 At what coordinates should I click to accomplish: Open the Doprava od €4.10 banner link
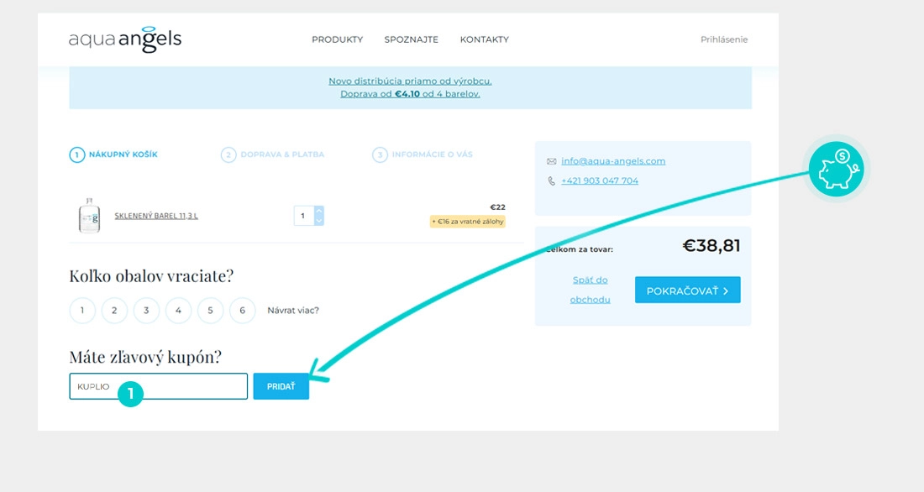point(410,94)
